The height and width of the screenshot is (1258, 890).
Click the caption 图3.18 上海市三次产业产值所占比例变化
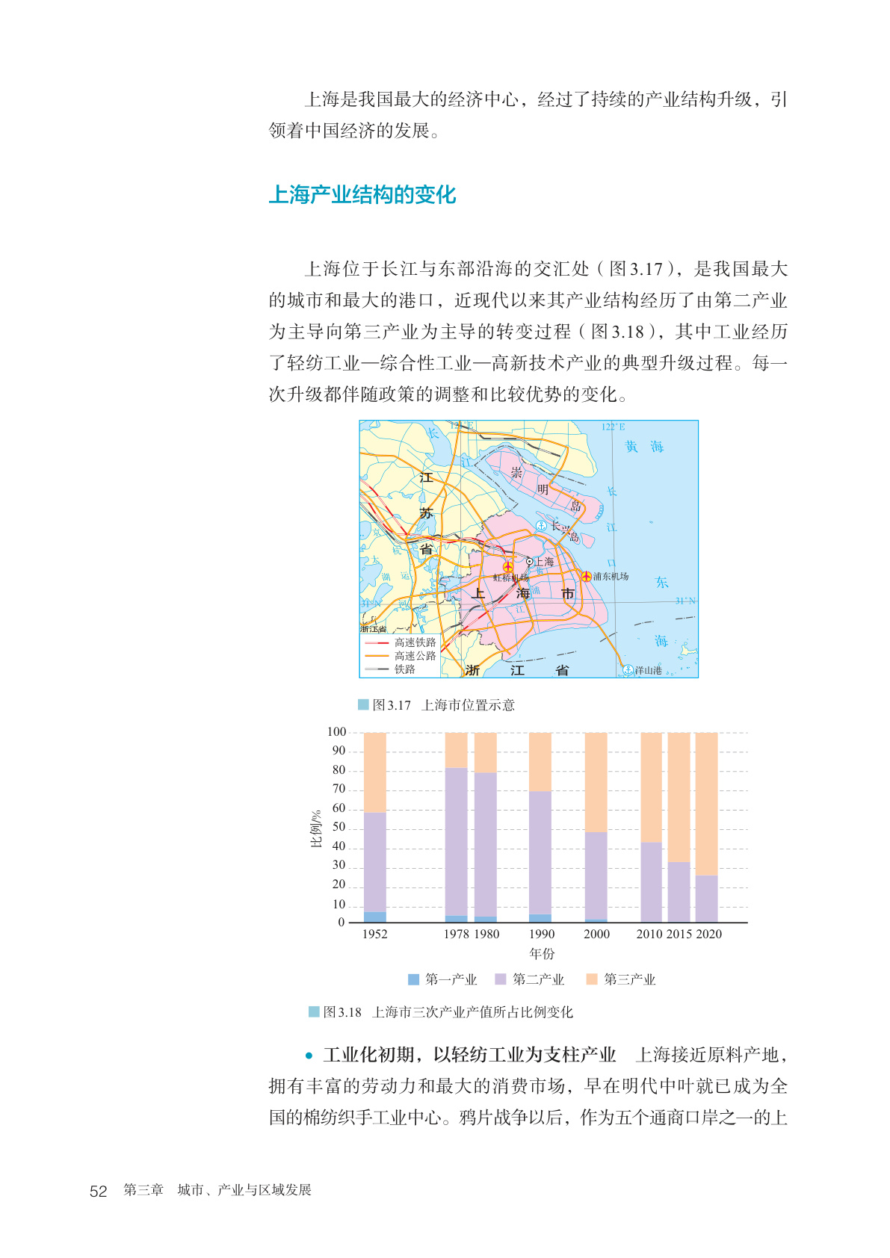(x=448, y=1012)
